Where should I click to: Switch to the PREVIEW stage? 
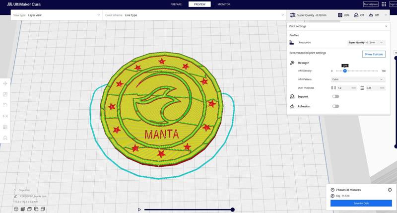[x=199, y=4]
